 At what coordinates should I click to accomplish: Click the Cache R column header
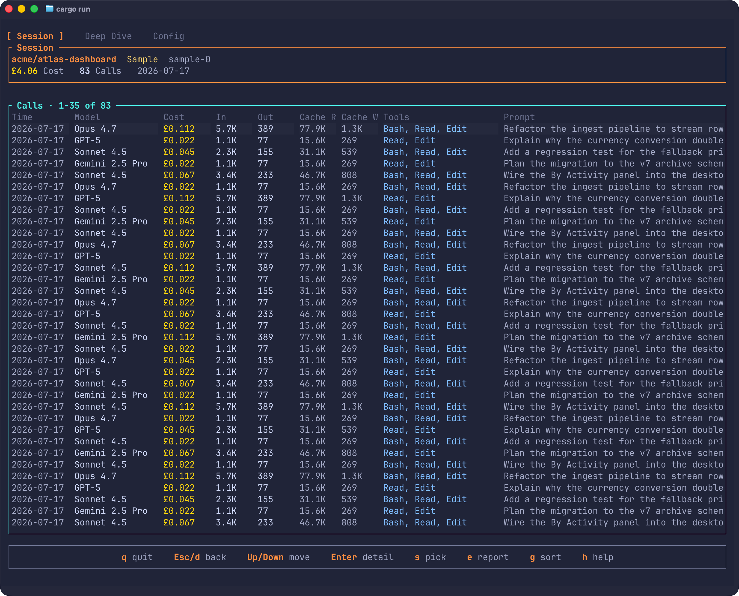(318, 117)
